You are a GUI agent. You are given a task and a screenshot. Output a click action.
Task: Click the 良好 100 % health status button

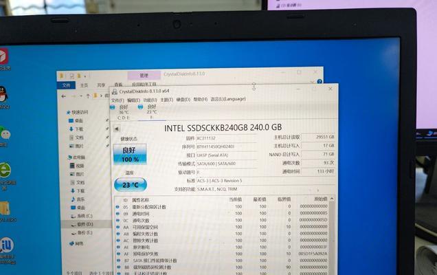pyautogui.click(x=130, y=154)
